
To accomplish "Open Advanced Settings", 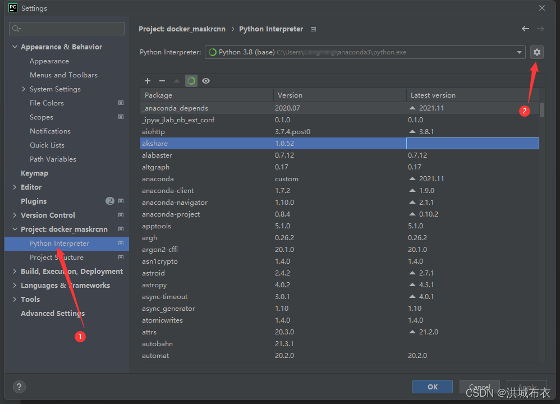I will 53,313.
